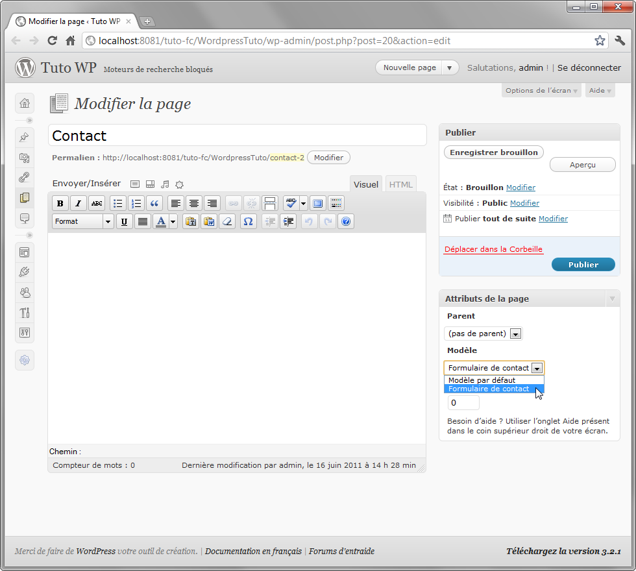The image size is (636, 571).
Task: Choose text color A button
Action: [x=161, y=221]
